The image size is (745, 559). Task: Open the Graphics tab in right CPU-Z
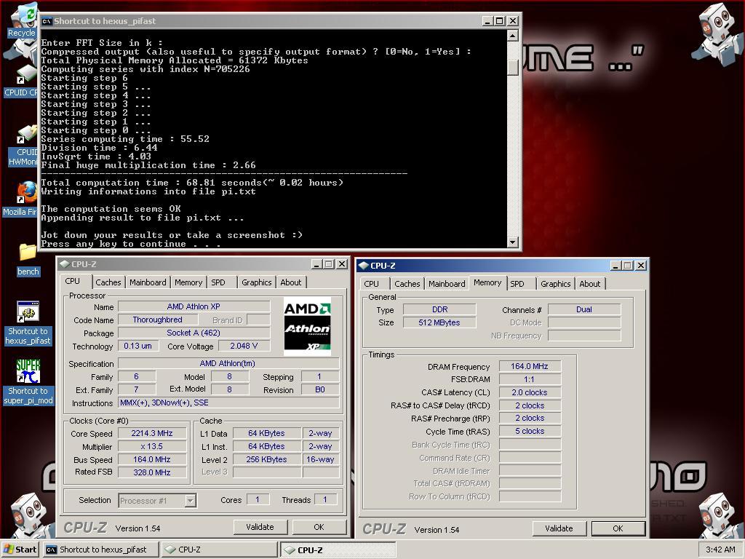[x=555, y=284]
